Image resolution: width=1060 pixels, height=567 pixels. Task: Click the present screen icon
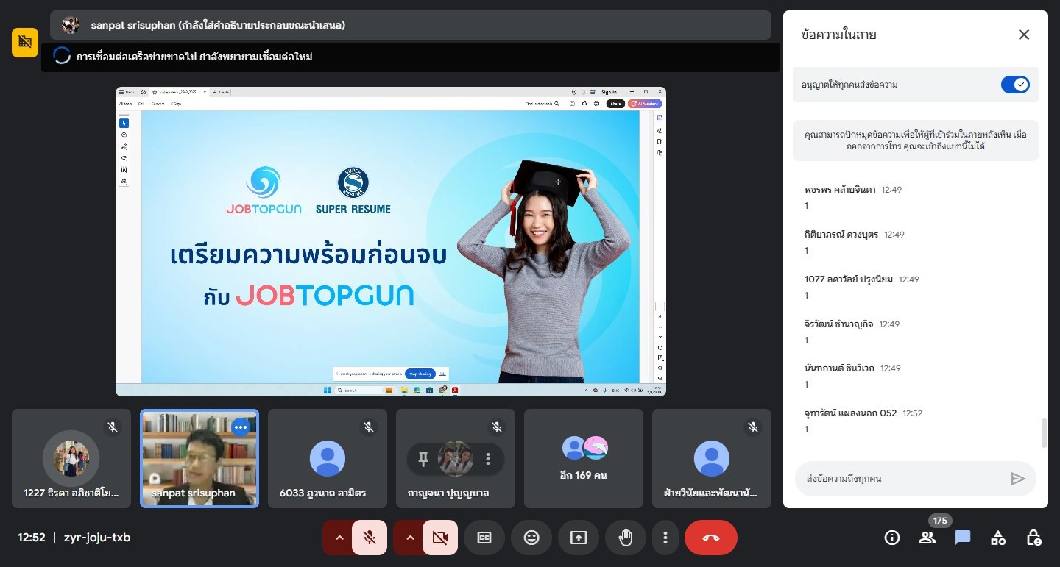pos(579,538)
